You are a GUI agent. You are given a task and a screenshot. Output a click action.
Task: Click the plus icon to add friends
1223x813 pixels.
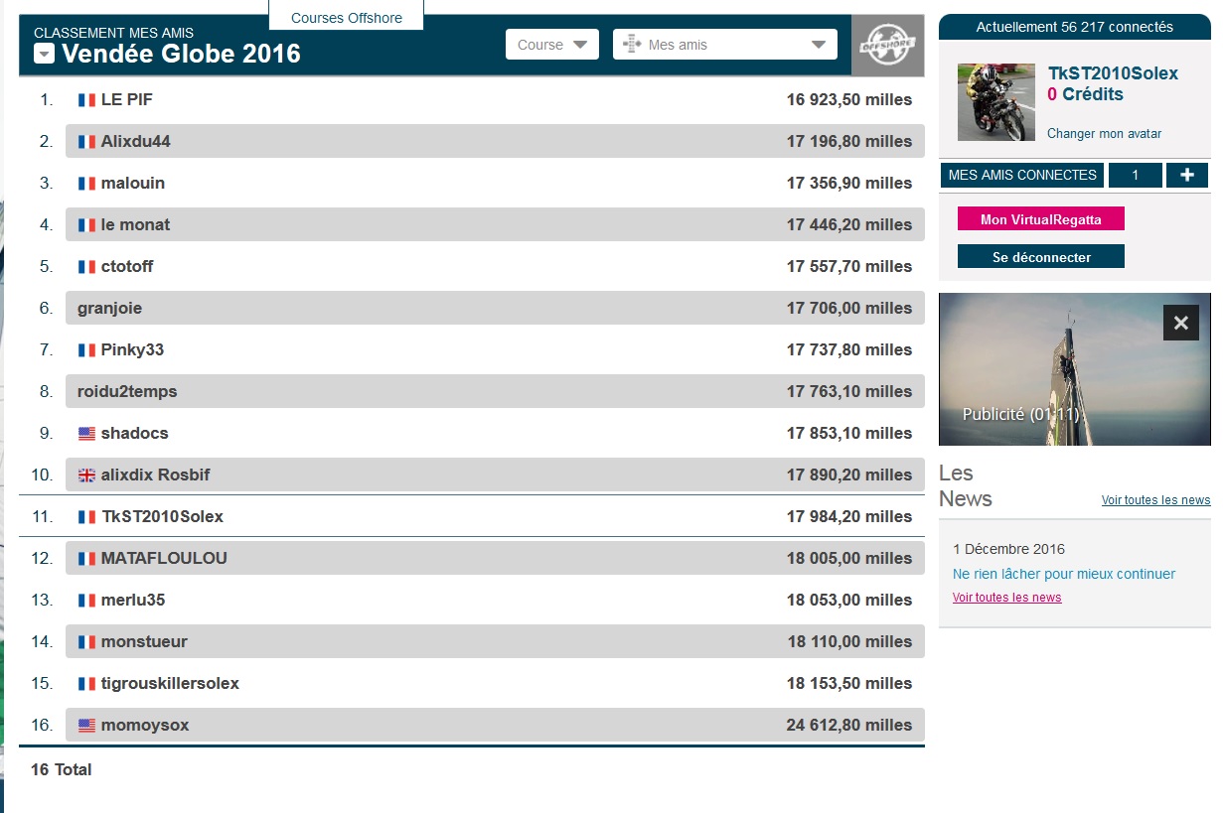(x=1187, y=176)
